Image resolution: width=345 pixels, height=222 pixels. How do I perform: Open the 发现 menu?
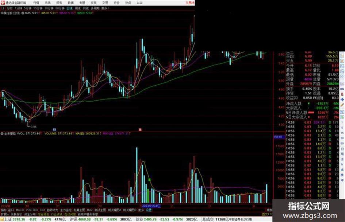click(93, 3)
